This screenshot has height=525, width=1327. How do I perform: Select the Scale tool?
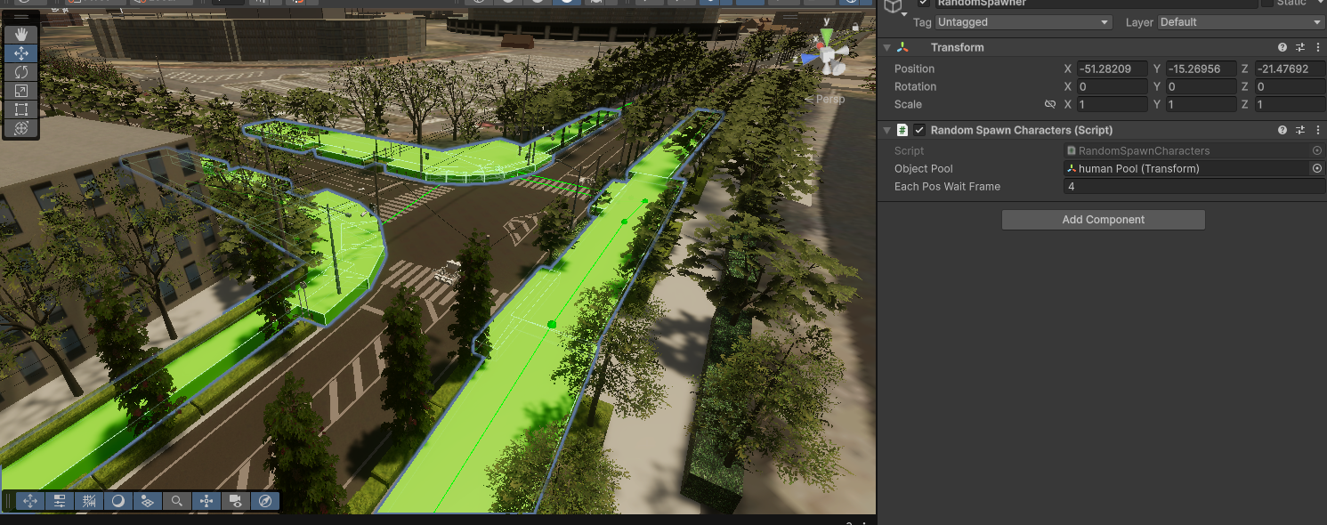tap(21, 91)
